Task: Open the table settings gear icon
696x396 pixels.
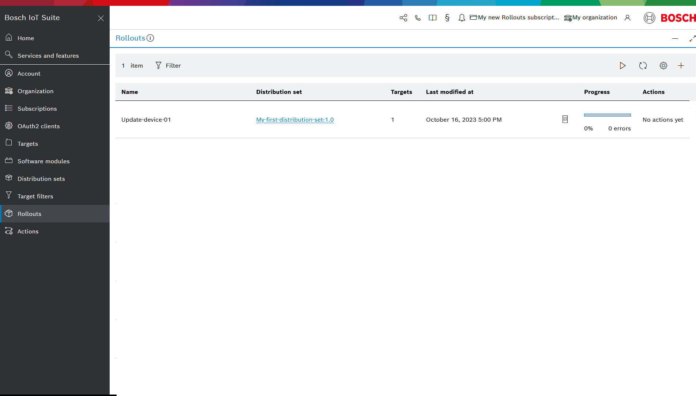Action: click(663, 66)
